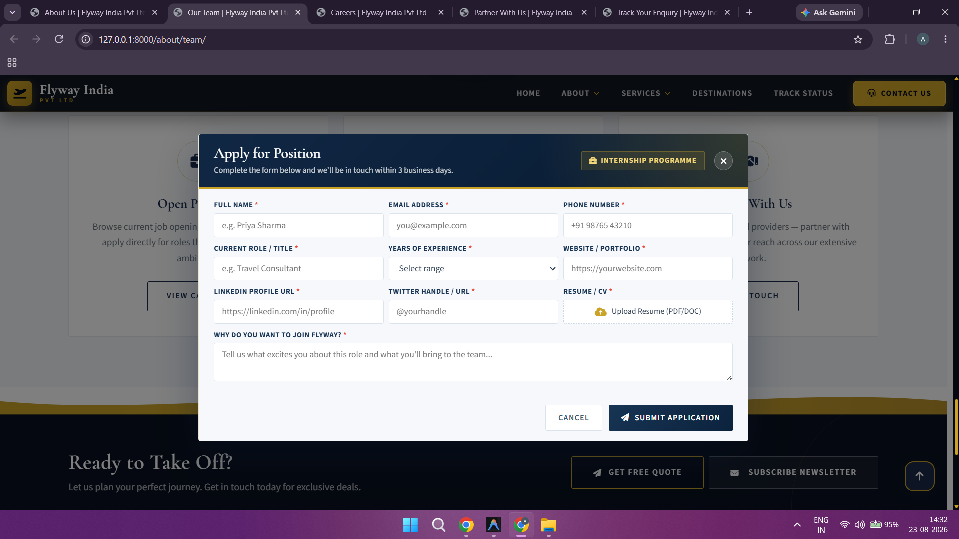Open Windows taskbar search
Image resolution: width=959 pixels, height=539 pixels.
pyautogui.click(x=438, y=525)
